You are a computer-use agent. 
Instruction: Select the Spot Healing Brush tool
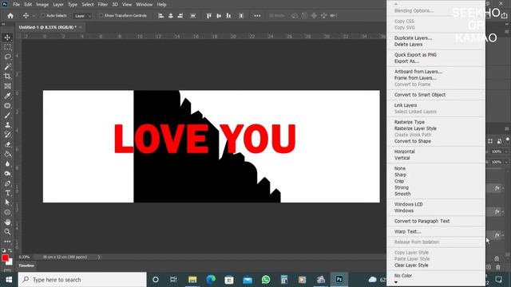7,106
